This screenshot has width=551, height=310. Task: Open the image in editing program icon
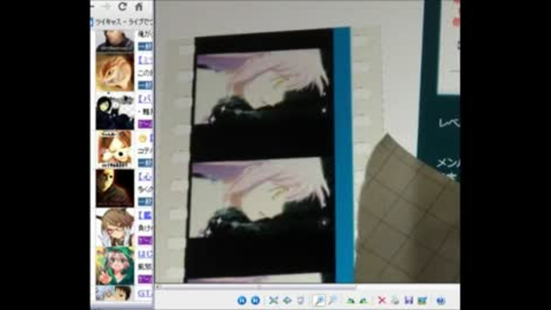(x=422, y=300)
